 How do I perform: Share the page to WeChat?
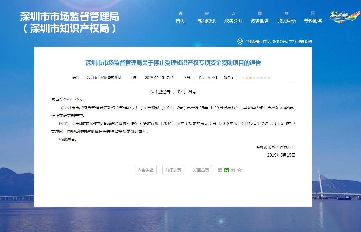[226, 170]
